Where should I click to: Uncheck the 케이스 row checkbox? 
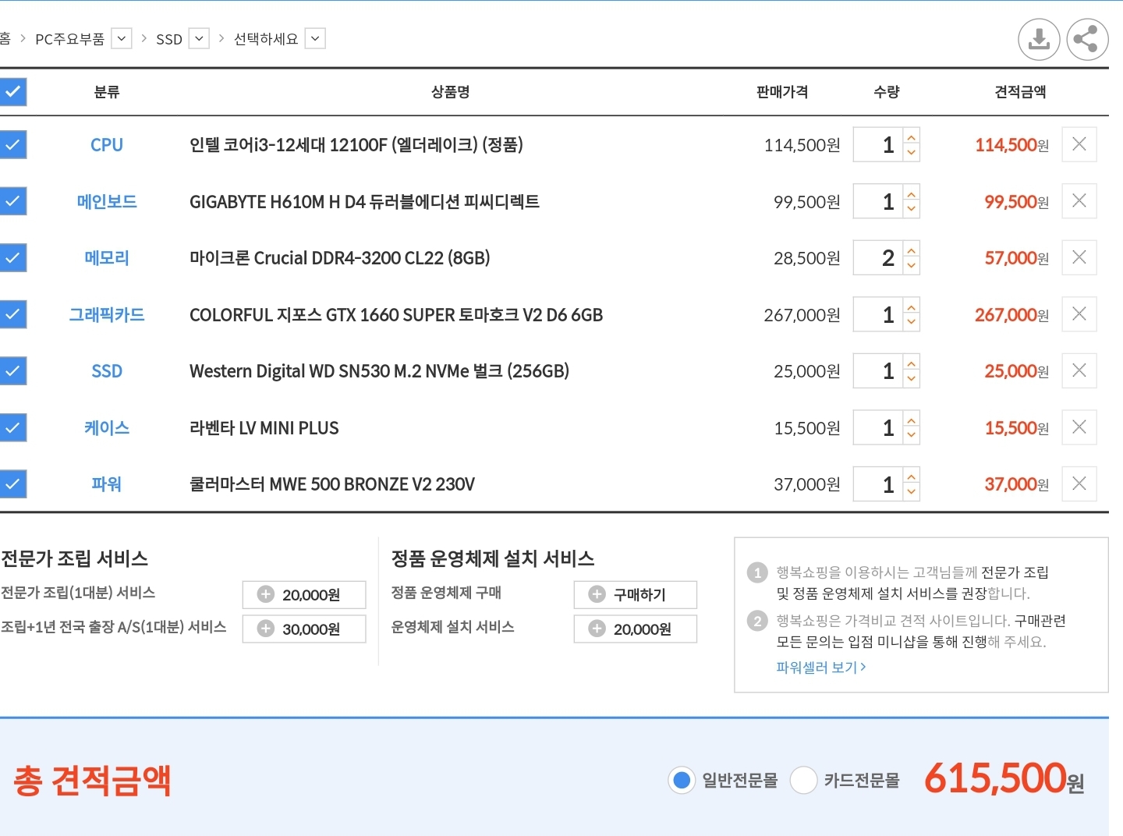(x=12, y=427)
